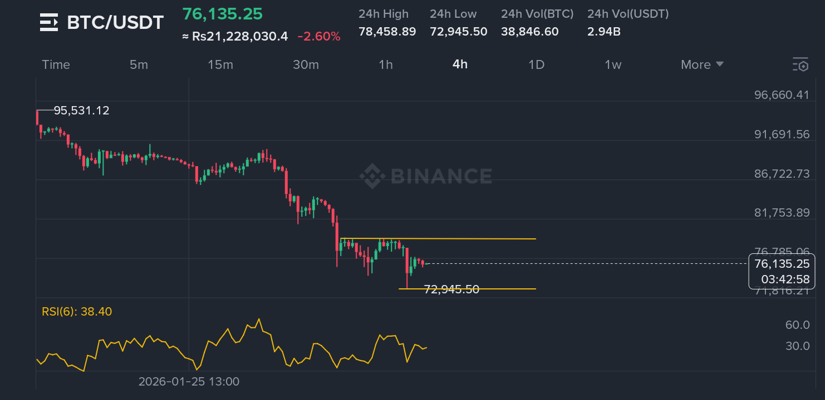This screenshot has height=400, width=825.
Task: Select the 4h timeframe
Action: (460, 64)
